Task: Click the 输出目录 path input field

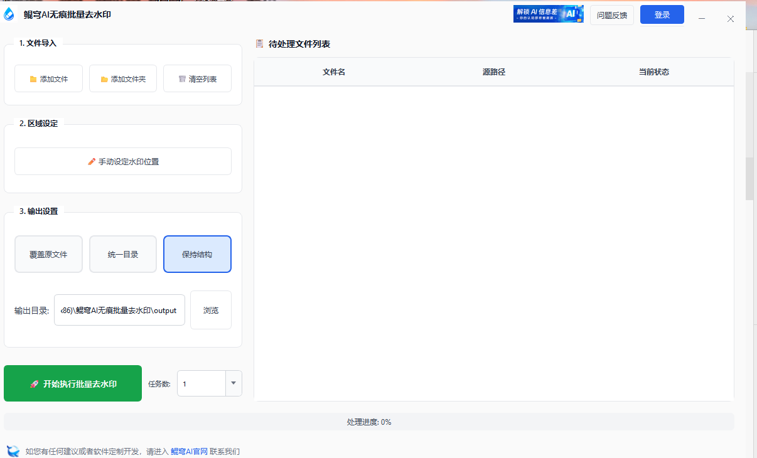Action: click(119, 309)
